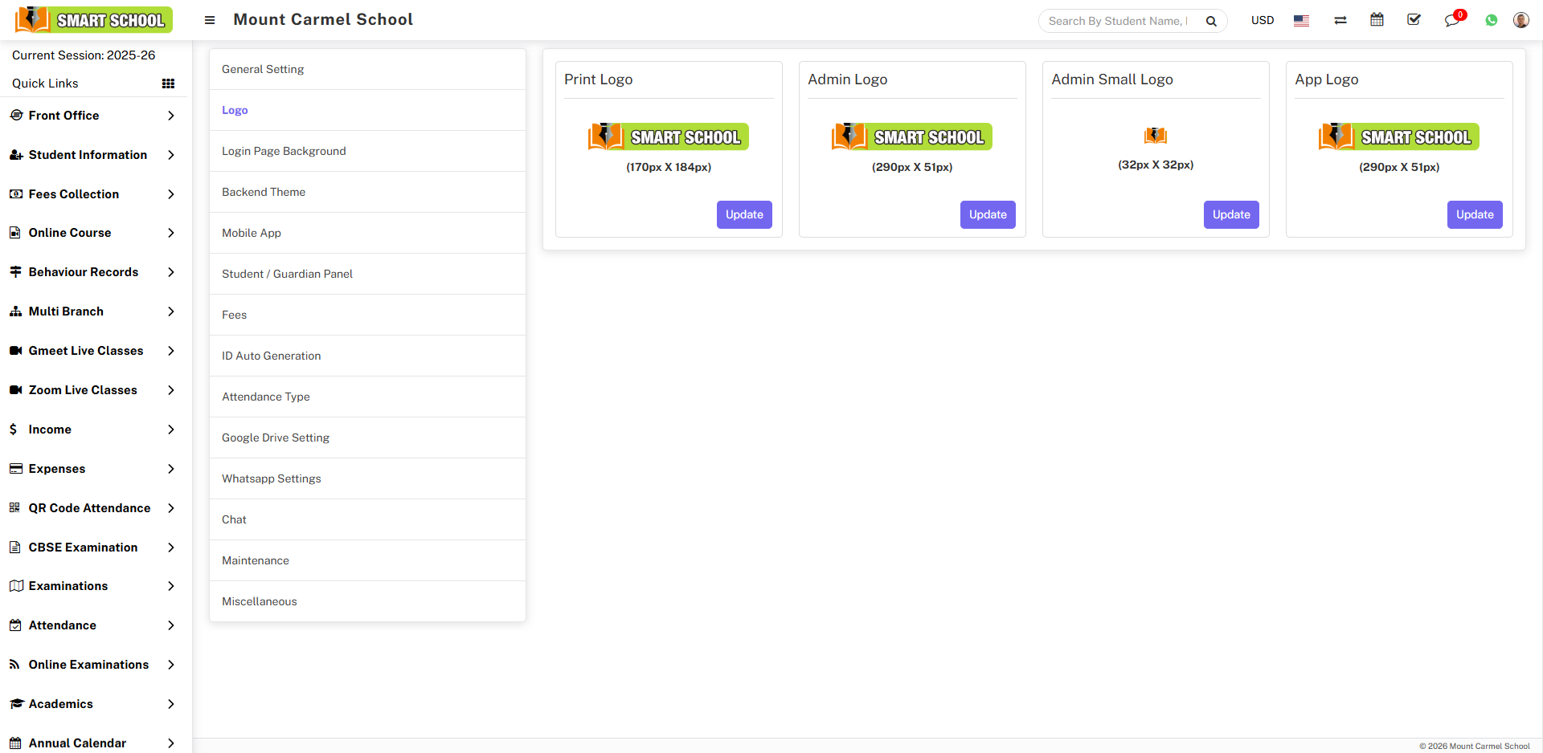Update the Print Logo

click(x=743, y=214)
